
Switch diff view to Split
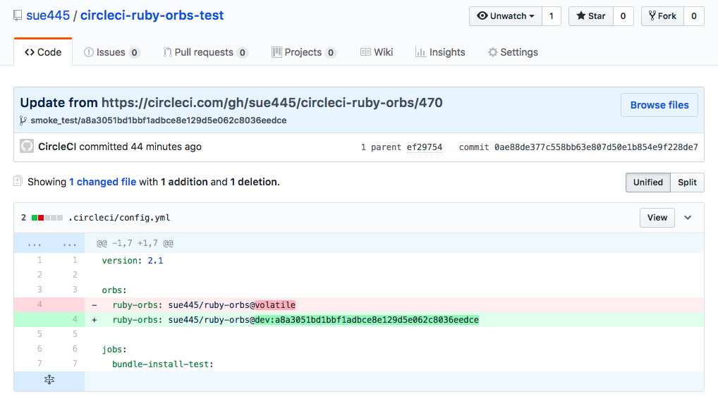(688, 183)
